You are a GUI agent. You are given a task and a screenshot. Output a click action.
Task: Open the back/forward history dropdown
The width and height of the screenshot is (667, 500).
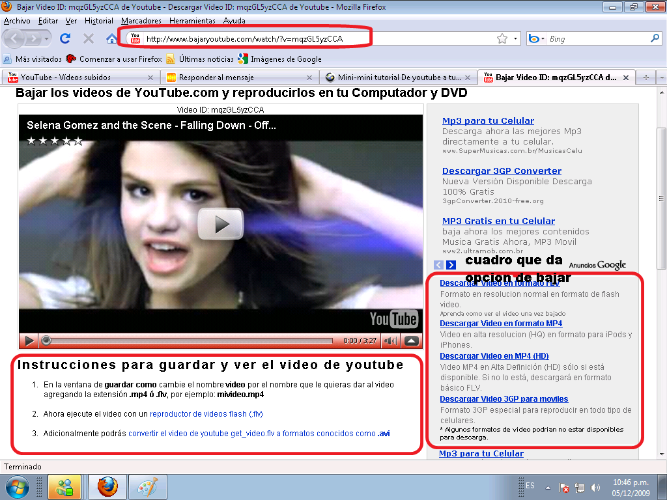tap(47, 38)
